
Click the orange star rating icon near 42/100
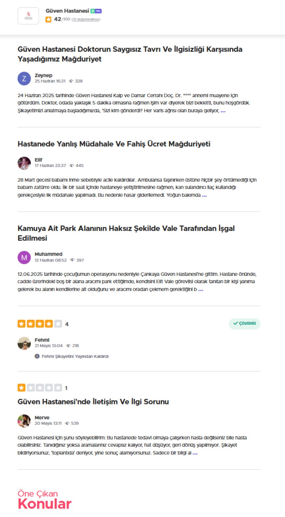point(48,19)
